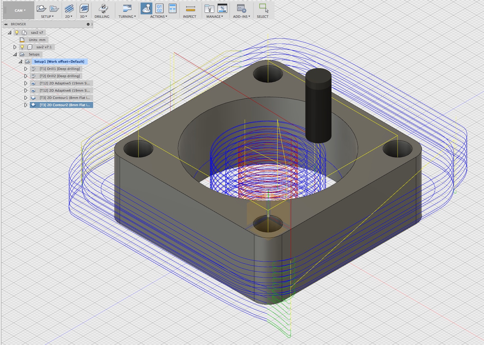Open the ACTIONS dropdown menu
Screen dimensions: 484x345
point(159,17)
